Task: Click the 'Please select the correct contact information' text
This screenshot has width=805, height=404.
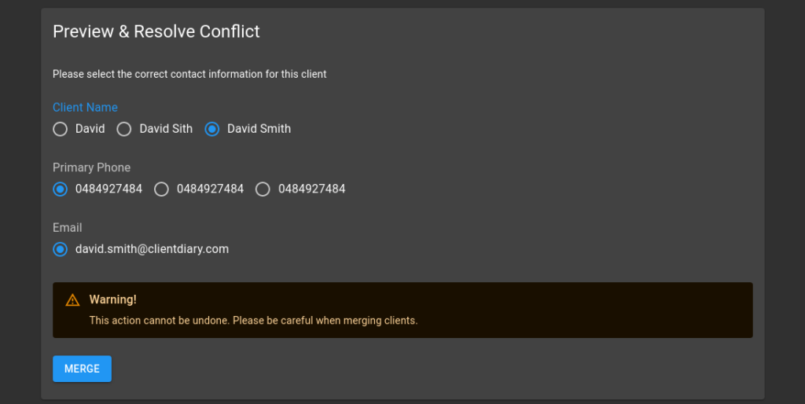Action: coord(189,74)
